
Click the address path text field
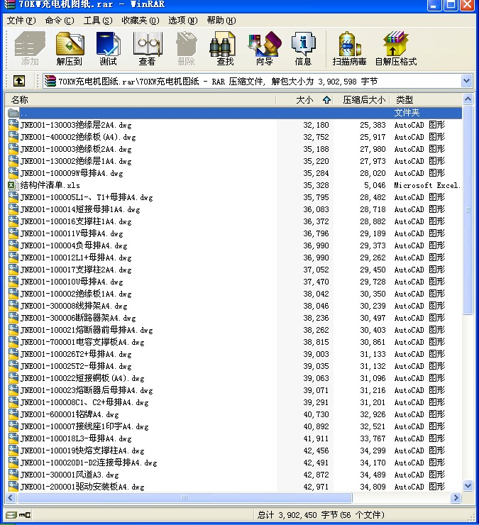coord(258,81)
